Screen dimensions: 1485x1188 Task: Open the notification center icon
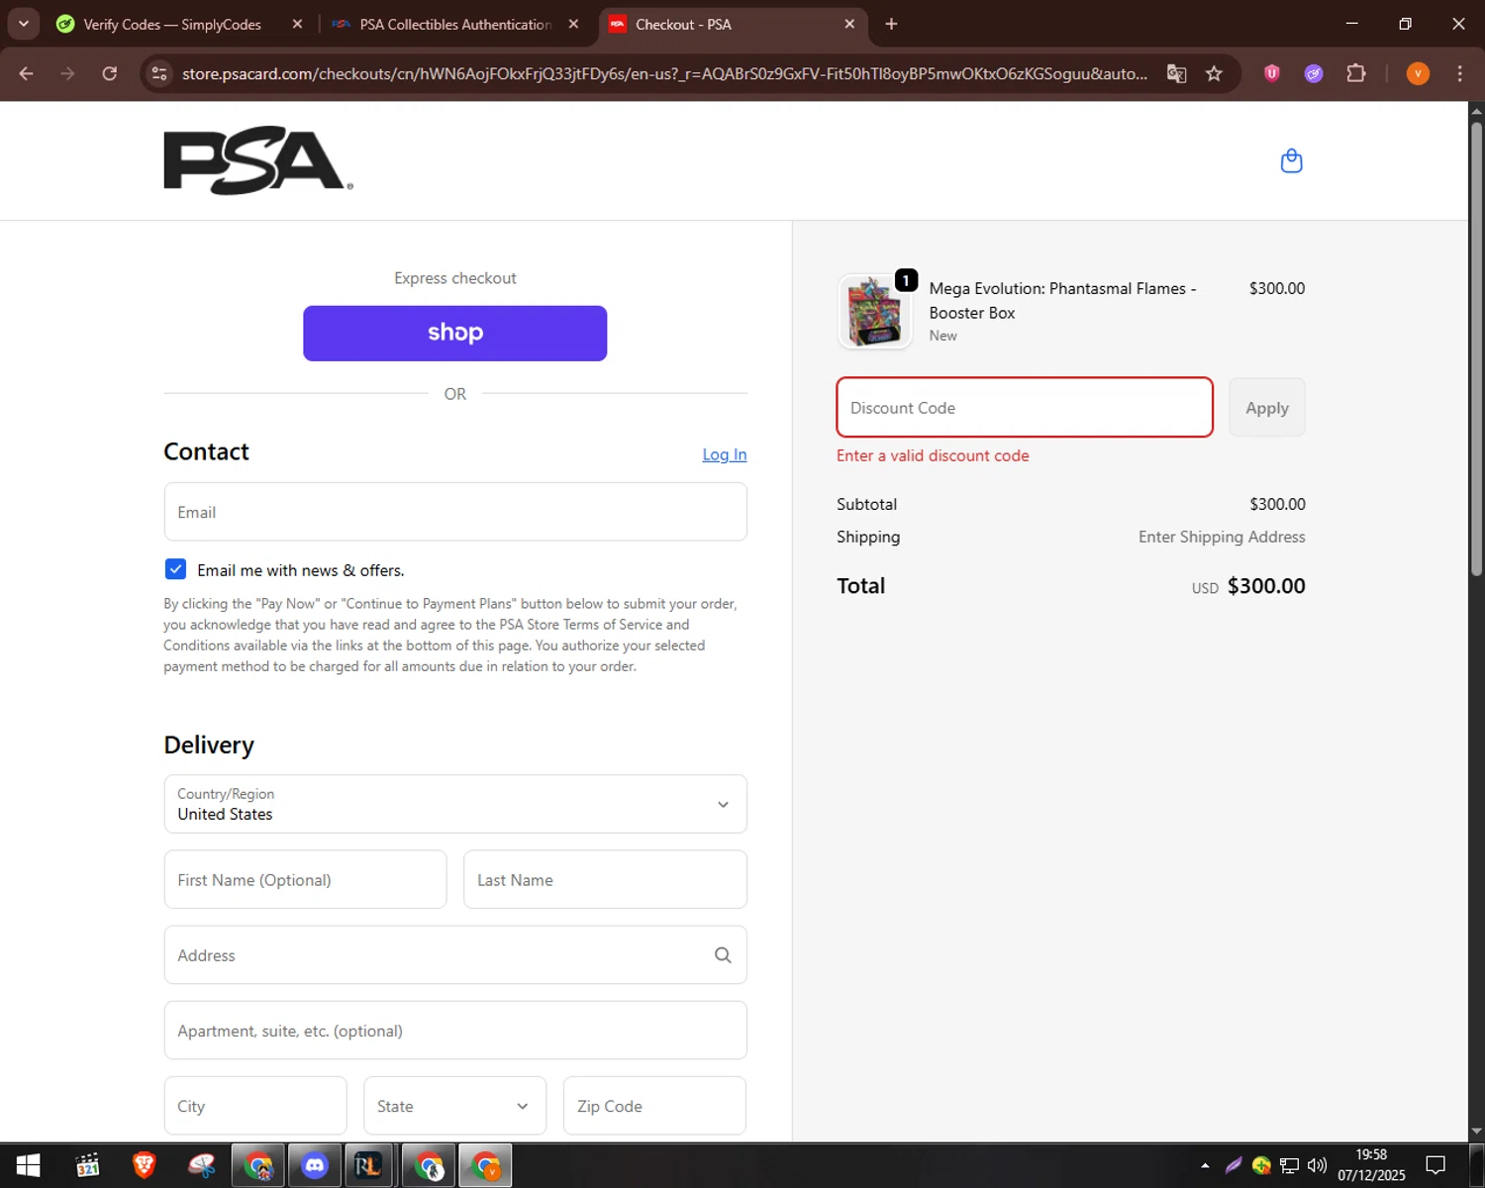click(x=1435, y=1165)
